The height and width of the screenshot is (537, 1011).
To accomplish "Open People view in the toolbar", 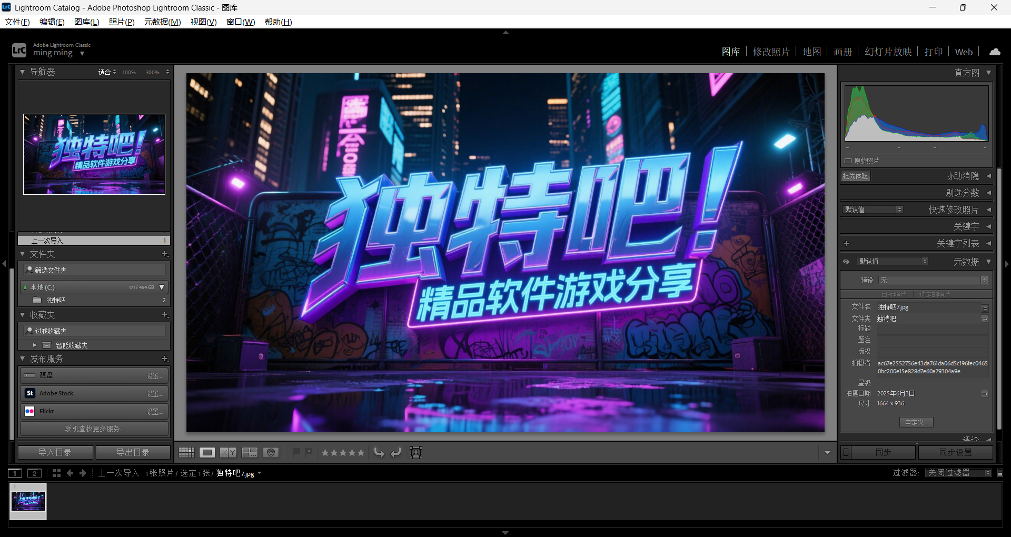I will pos(271,452).
